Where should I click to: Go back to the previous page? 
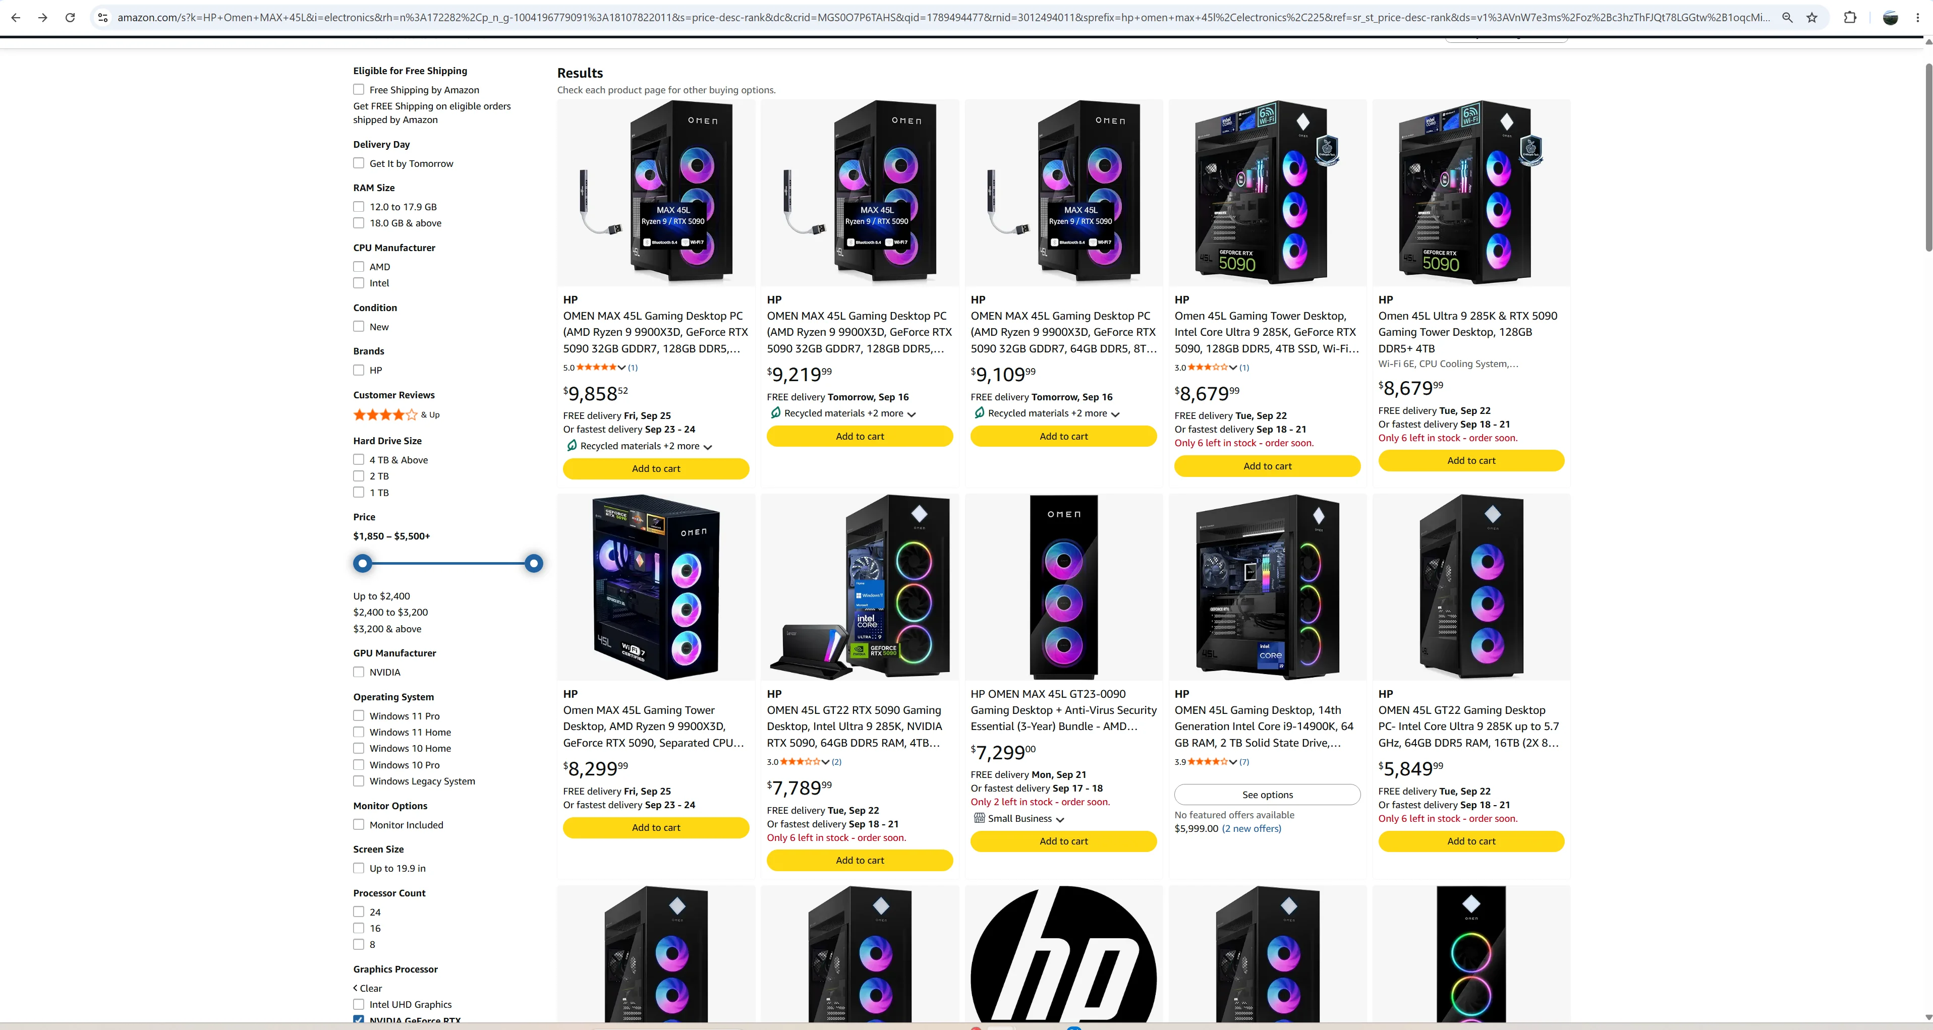tap(16, 17)
